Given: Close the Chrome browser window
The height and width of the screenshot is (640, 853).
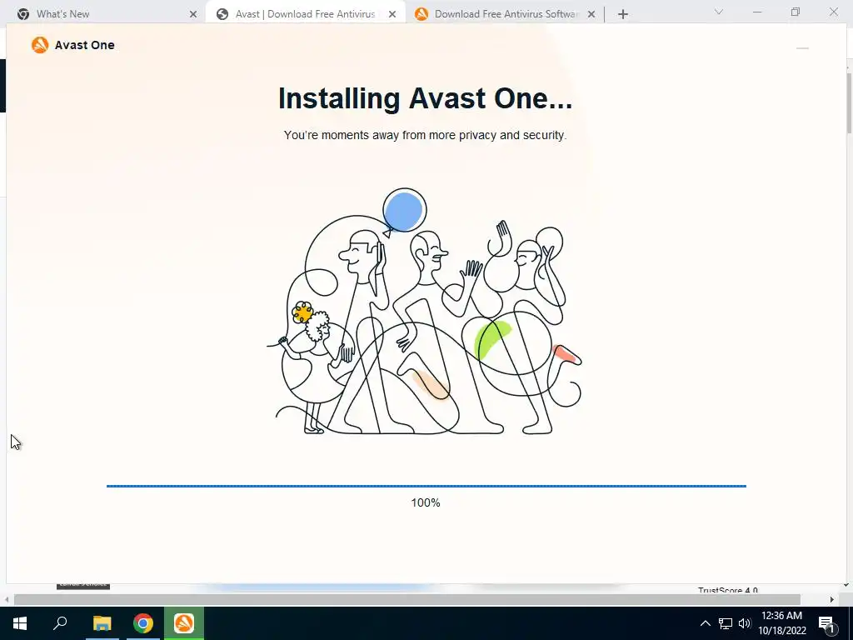Looking at the screenshot, I should click(833, 12).
